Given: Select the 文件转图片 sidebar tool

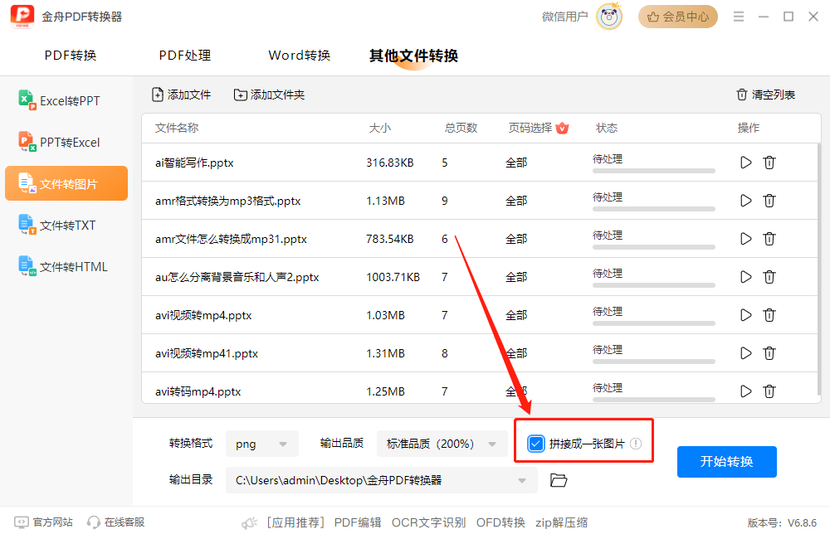Looking at the screenshot, I should [x=66, y=182].
